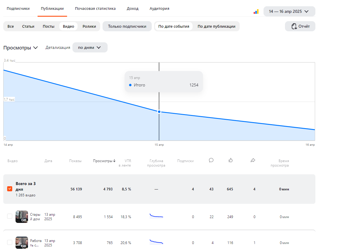Click the VTR в ленте column header

tap(125, 163)
